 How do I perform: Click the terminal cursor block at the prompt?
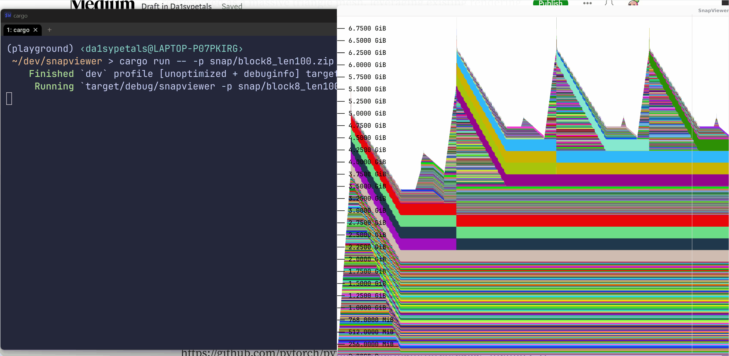tap(9, 99)
